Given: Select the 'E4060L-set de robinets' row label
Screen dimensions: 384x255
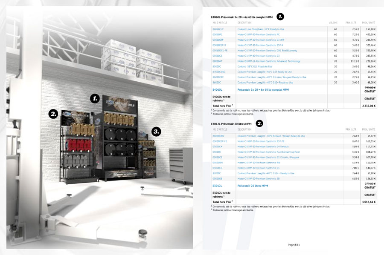Looking at the screenshot, I should [x=221, y=99].
